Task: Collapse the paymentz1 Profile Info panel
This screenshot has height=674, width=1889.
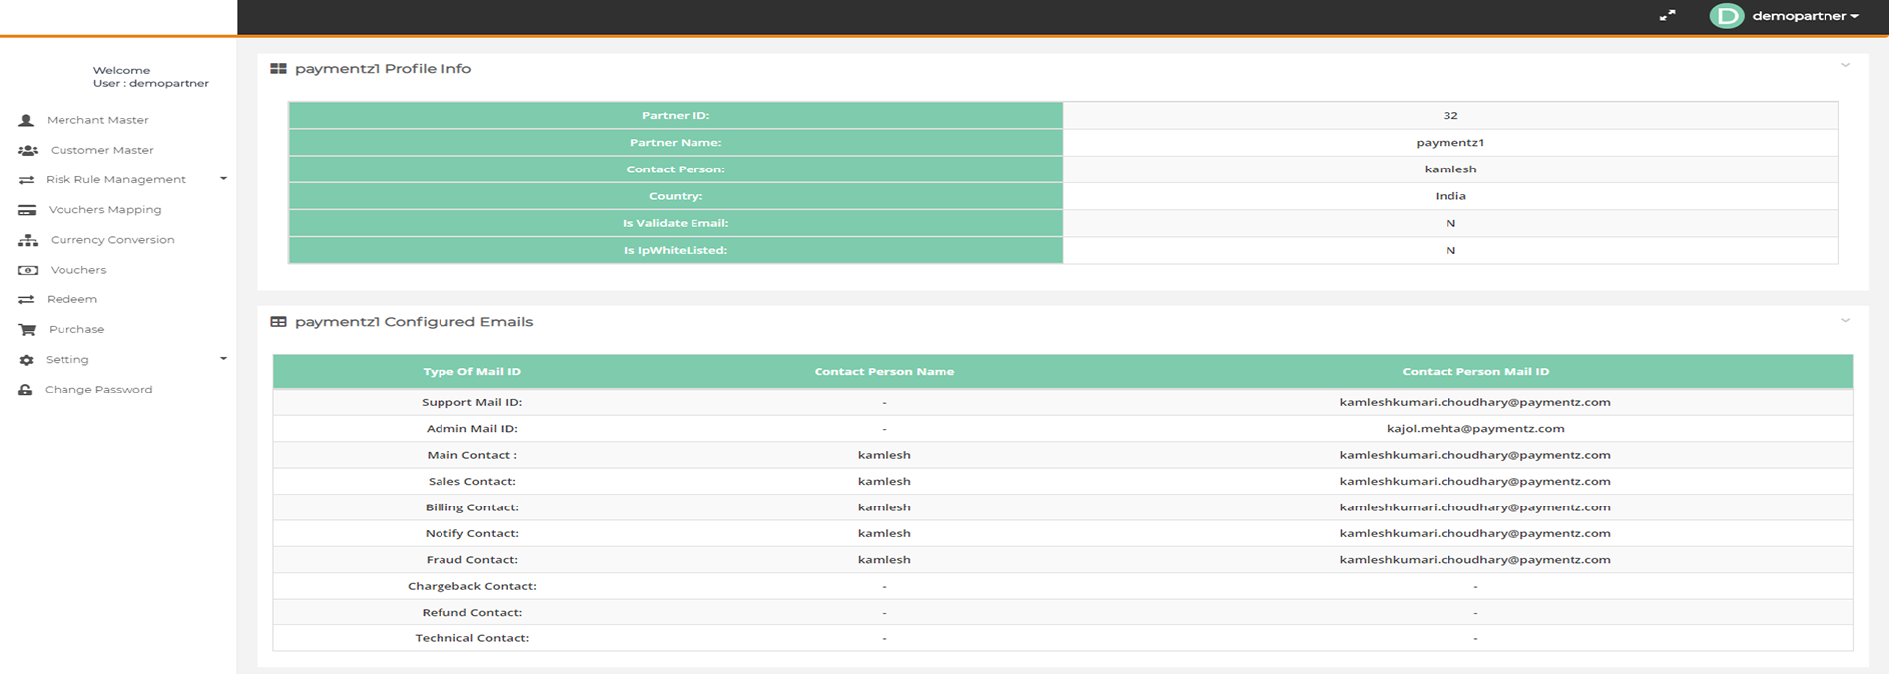Action: click(1845, 66)
